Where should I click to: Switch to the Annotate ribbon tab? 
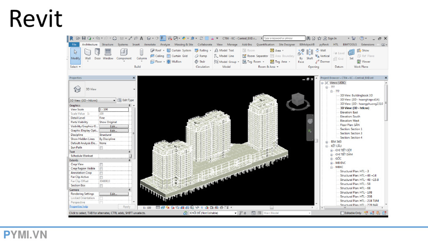(x=150, y=44)
